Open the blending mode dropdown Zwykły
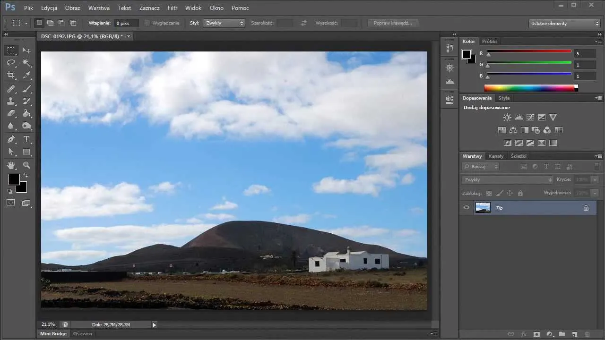 point(506,179)
